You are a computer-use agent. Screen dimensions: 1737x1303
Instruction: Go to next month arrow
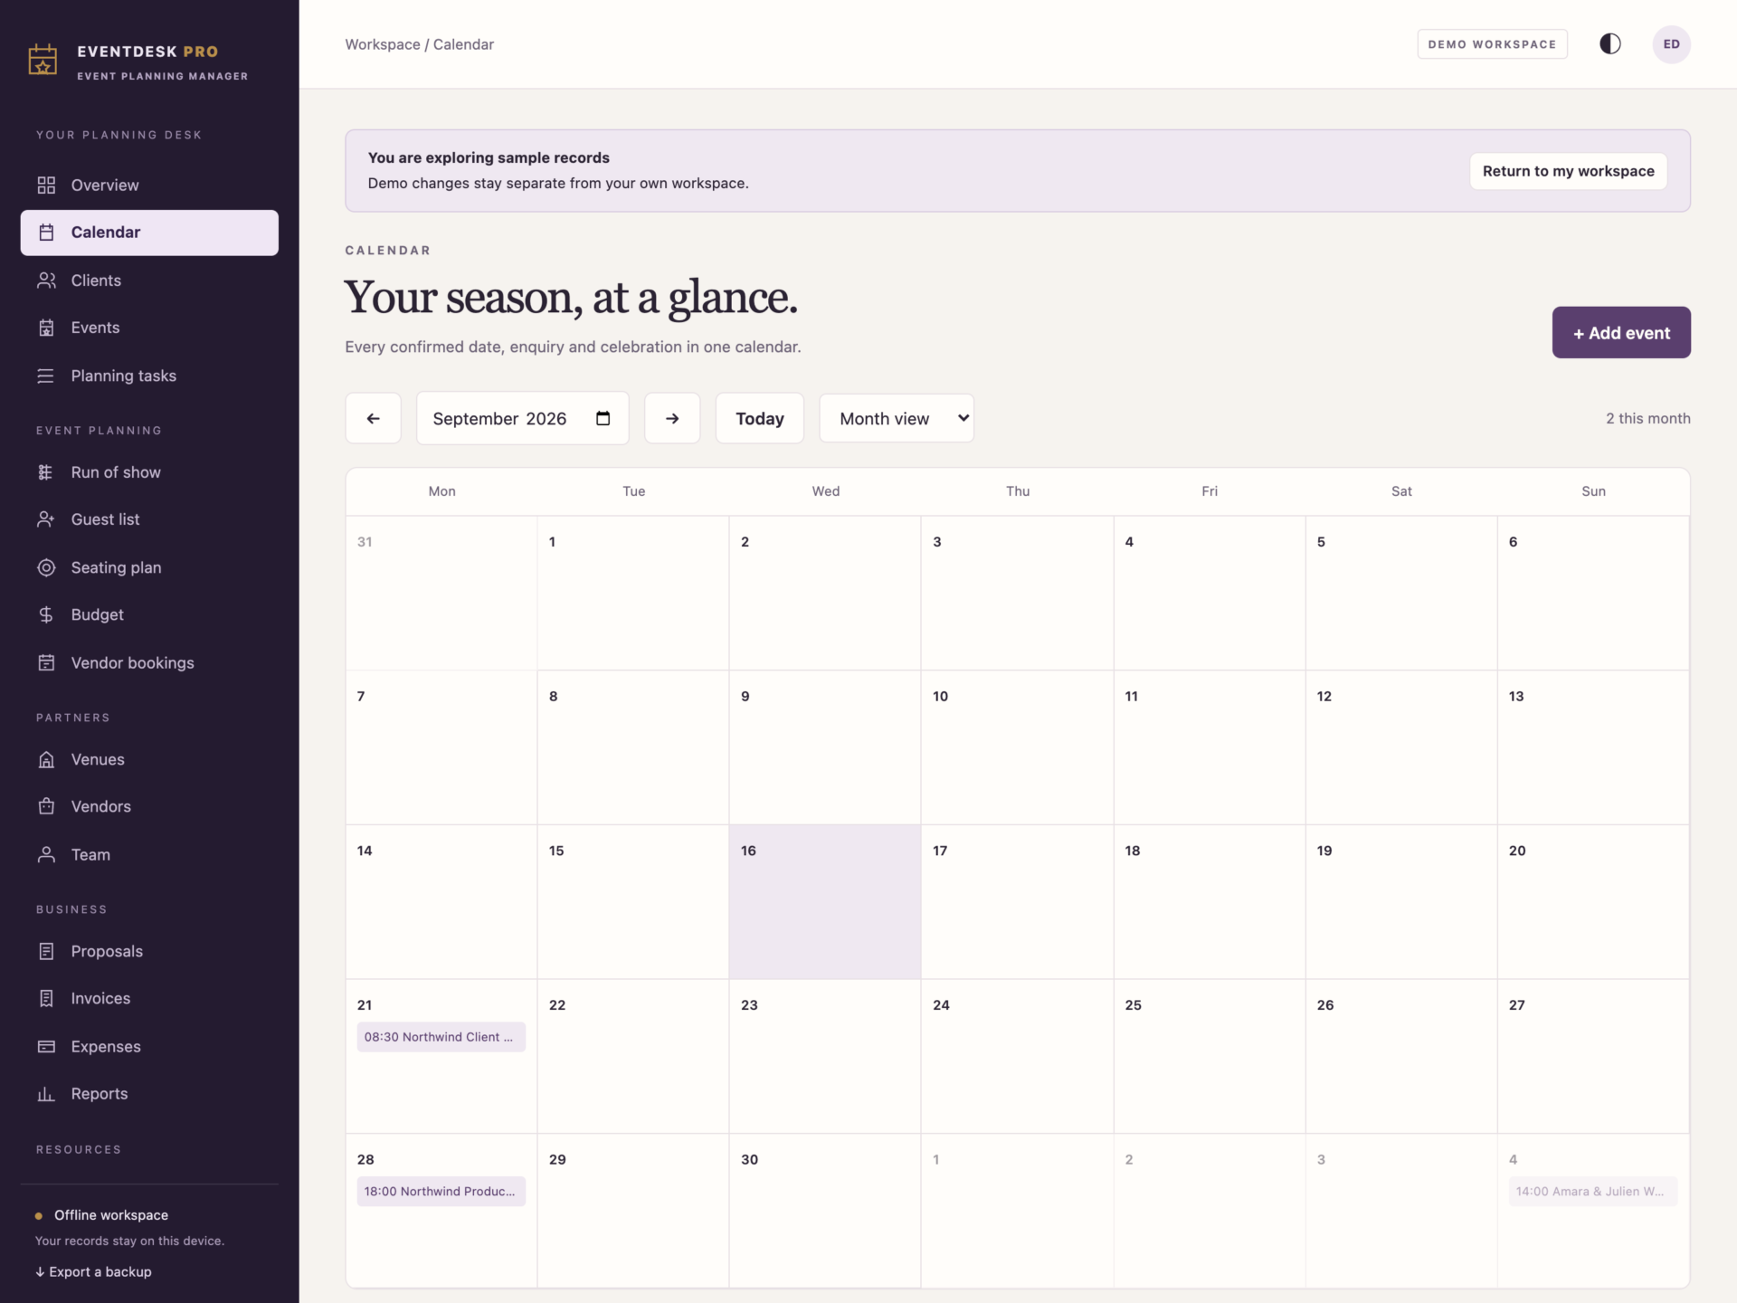[x=672, y=418]
